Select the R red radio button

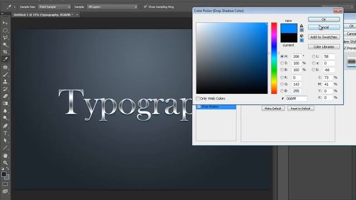pos(282,78)
